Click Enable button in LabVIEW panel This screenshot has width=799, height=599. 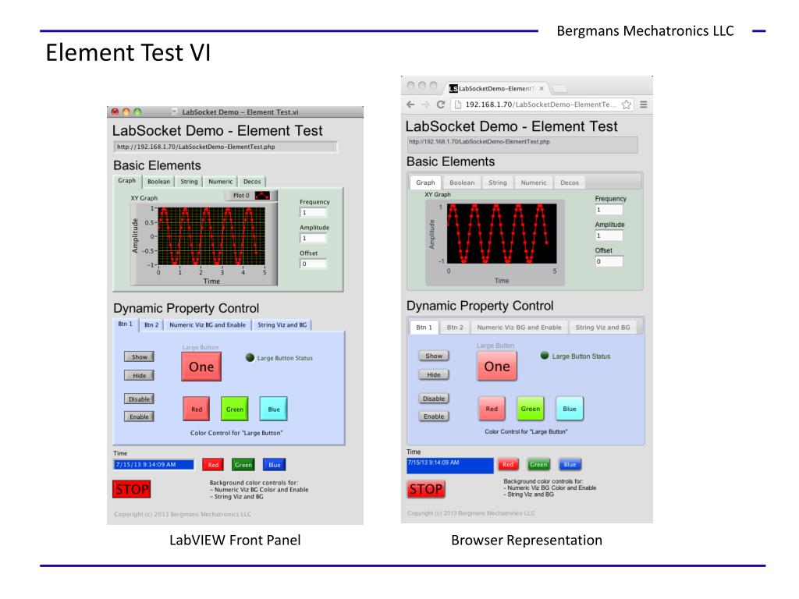pos(139,416)
